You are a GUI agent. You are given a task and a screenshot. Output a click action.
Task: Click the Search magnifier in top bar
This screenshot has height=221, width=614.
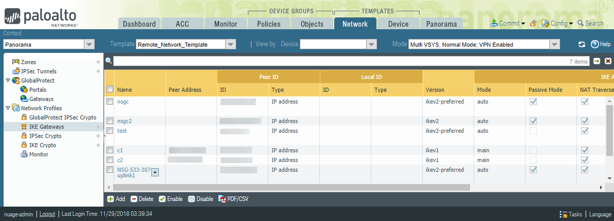(x=581, y=24)
